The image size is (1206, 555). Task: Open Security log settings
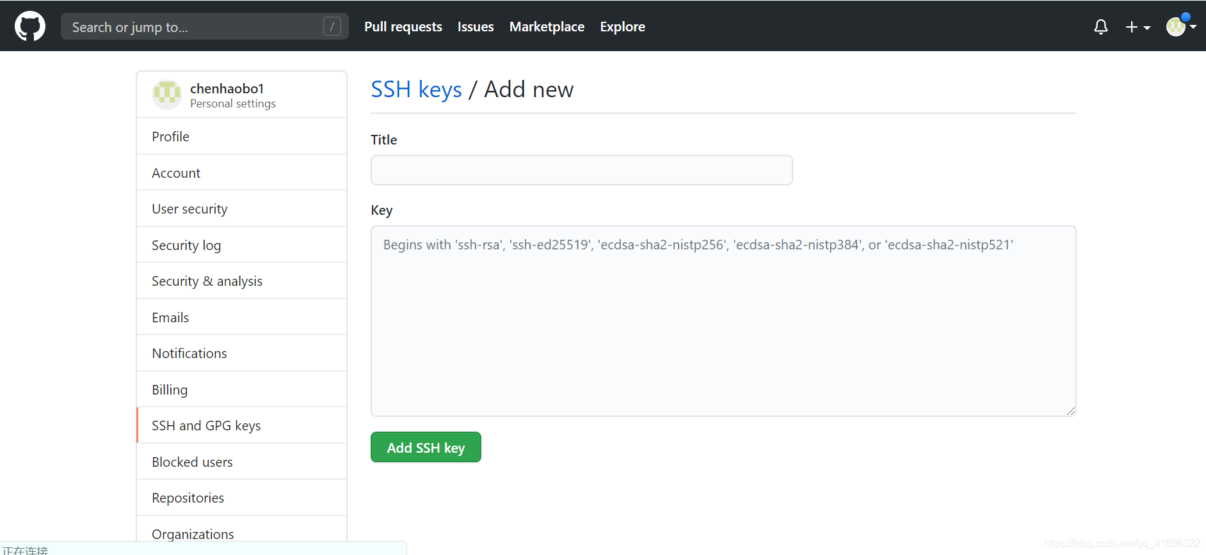242,245
